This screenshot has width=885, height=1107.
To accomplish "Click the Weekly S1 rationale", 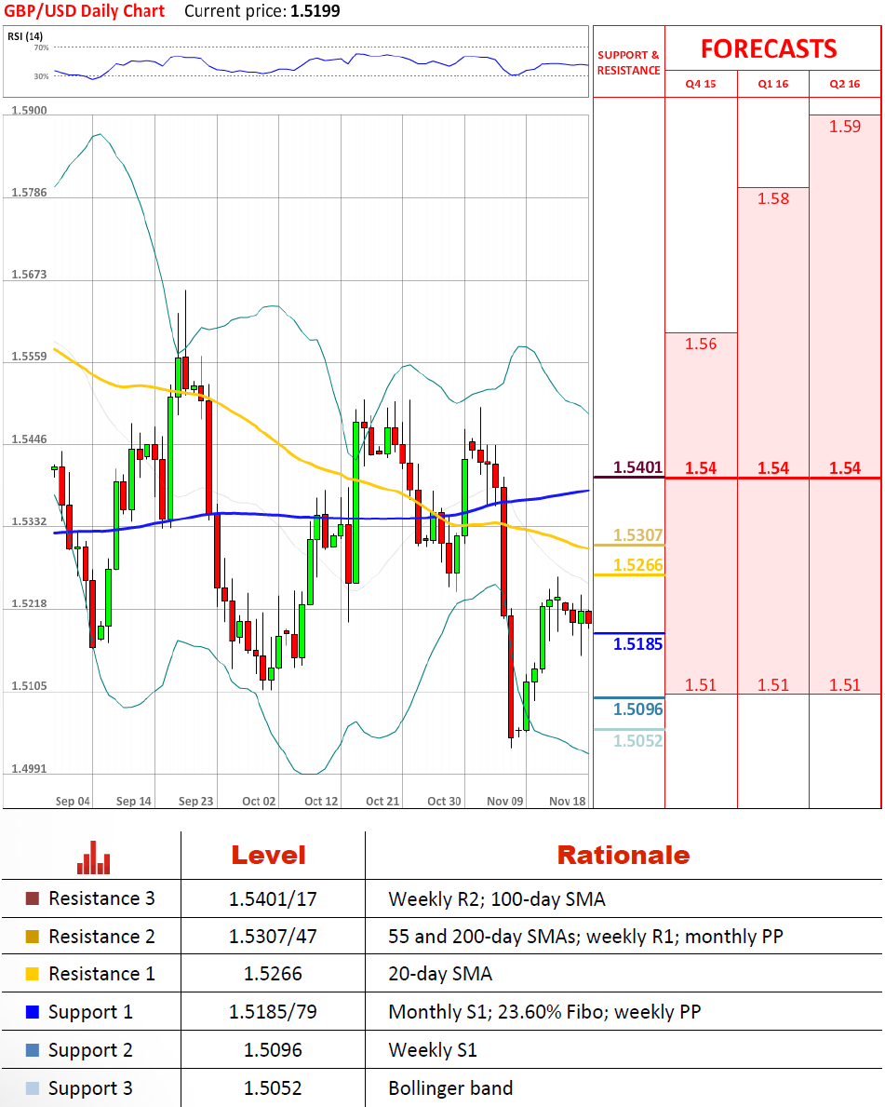I will [x=433, y=1050].
